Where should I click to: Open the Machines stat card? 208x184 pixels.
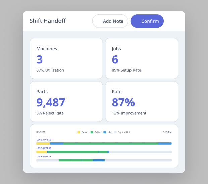coord(66,59)
